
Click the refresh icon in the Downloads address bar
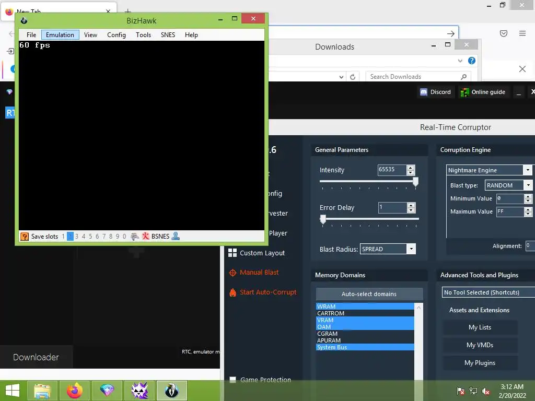(x=353, y=77)
